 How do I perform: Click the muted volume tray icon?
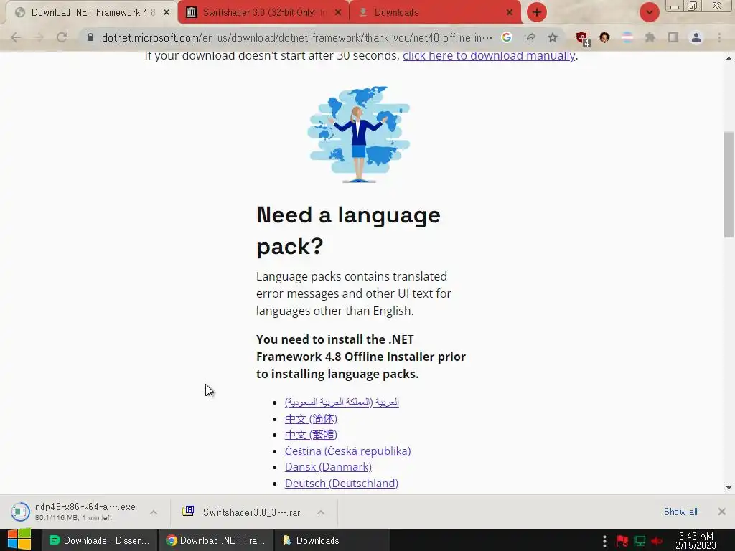tap(657, 541)
